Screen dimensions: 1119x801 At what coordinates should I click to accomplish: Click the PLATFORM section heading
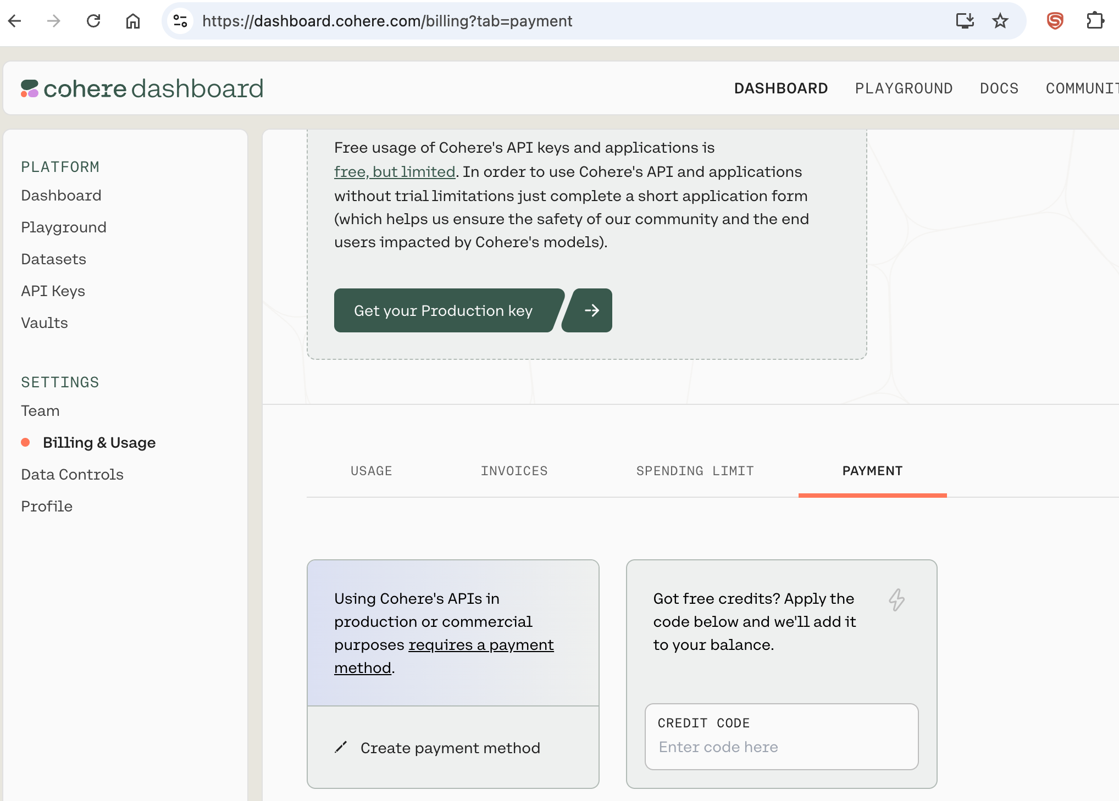60,167
